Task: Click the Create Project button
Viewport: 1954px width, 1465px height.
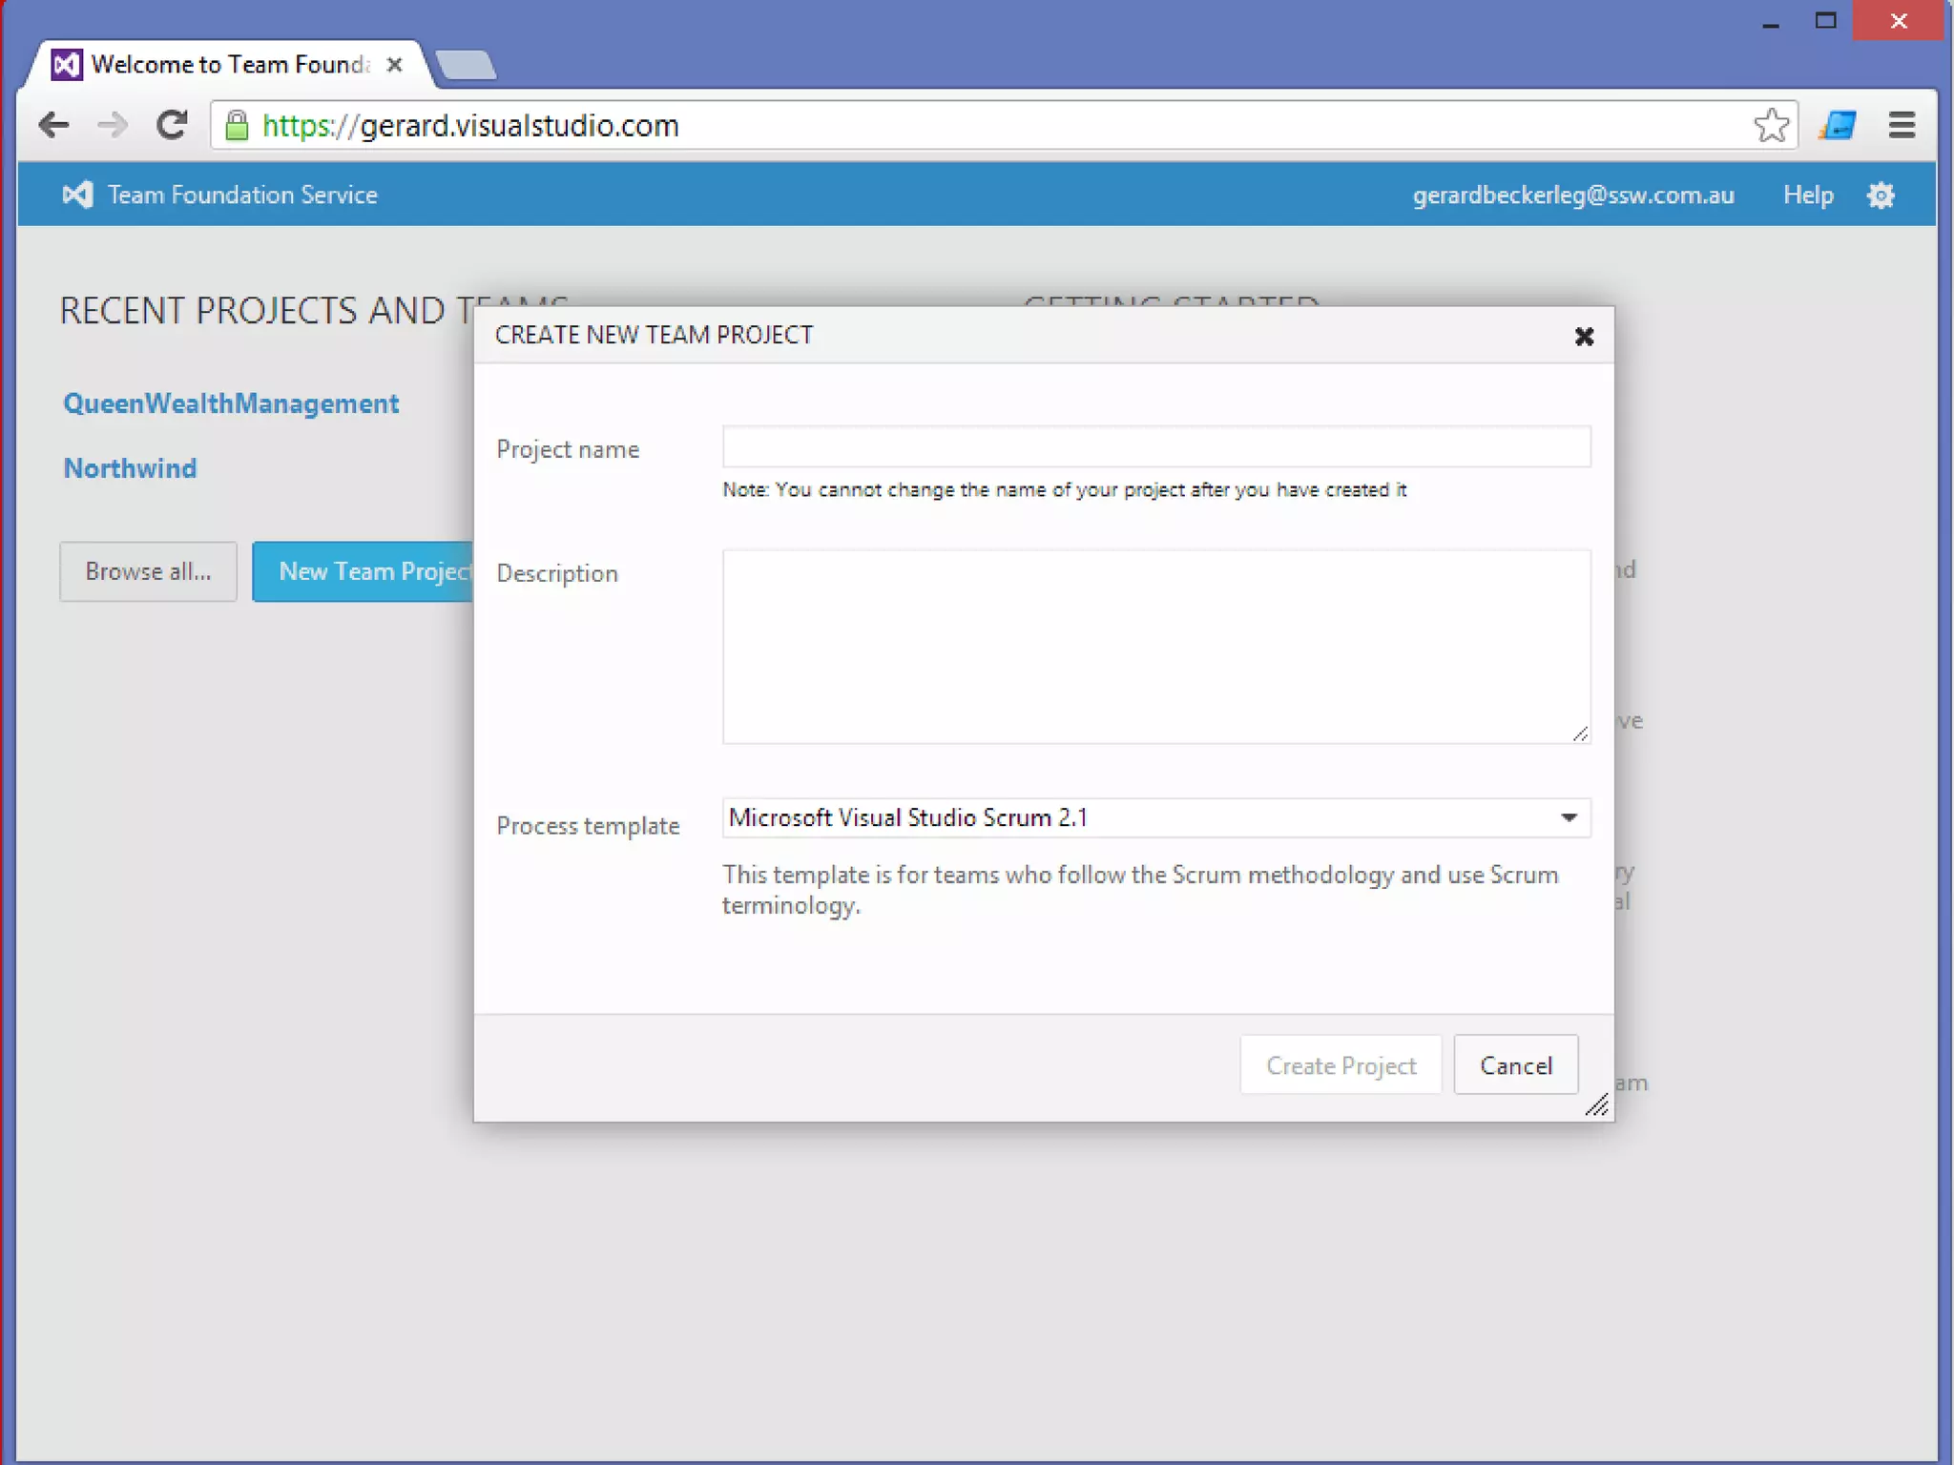Action: (x=1341, y=1065)
